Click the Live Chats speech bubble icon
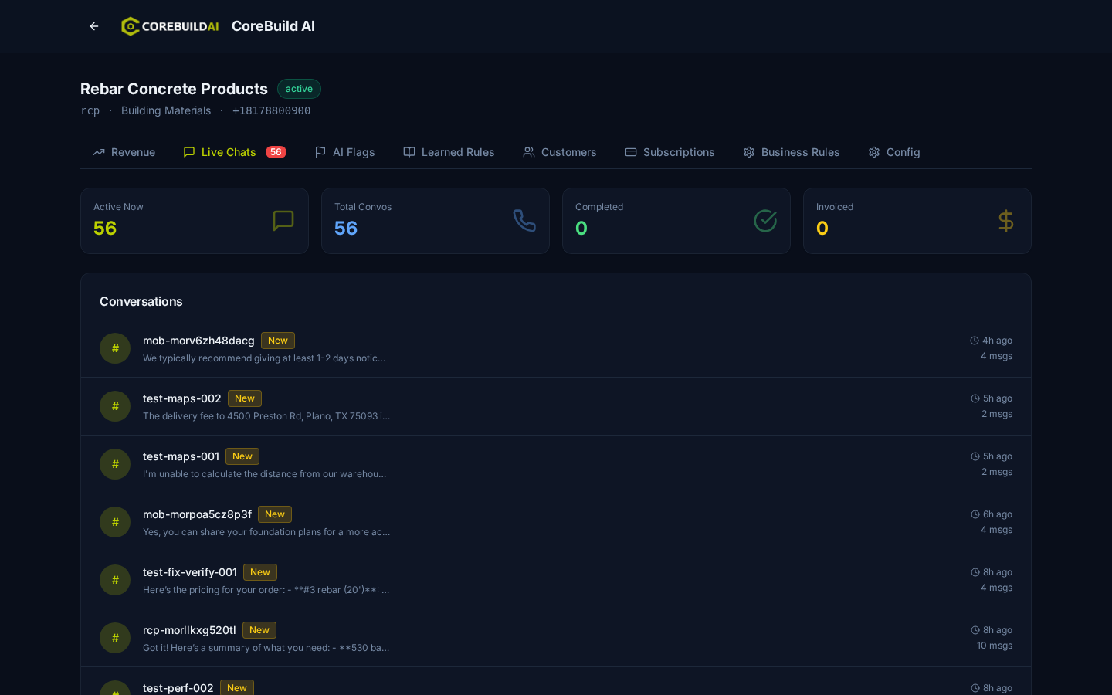This screenshot has width=1112, height=695. [x=189, y=152]
